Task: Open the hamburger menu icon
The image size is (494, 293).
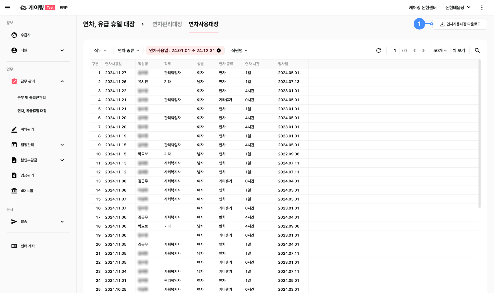Action: 7,7
